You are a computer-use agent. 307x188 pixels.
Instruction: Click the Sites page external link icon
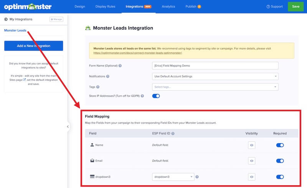[x=24, y=80]
